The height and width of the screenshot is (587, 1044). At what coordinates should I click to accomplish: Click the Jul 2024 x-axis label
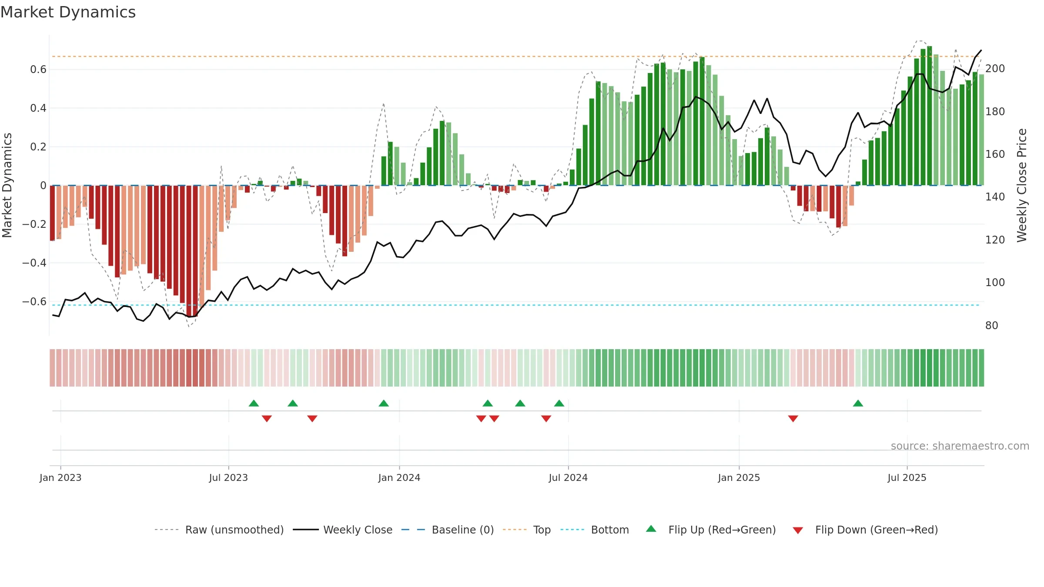[568, 477]
